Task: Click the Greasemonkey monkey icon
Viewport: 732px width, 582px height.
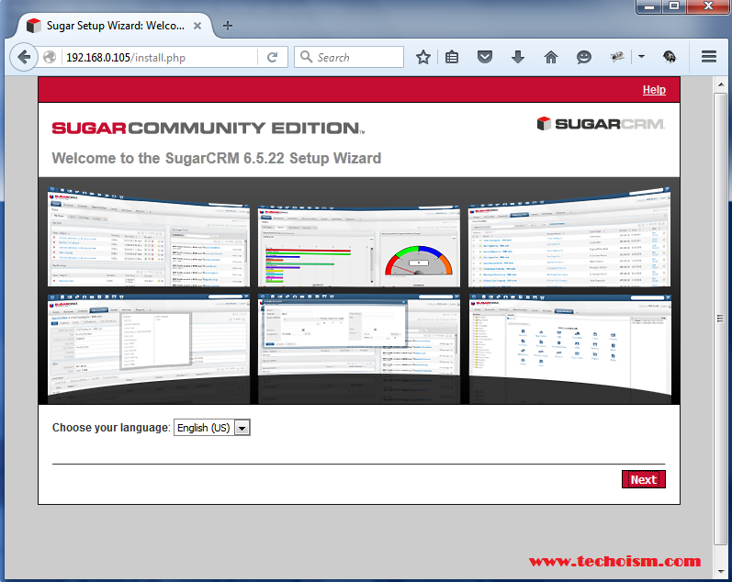Action: (617, 57)
